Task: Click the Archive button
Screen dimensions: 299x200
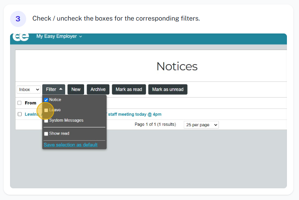Action: tap(98, 90)
